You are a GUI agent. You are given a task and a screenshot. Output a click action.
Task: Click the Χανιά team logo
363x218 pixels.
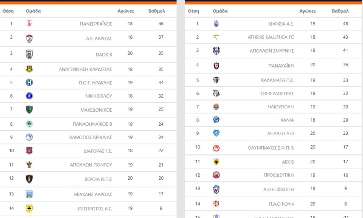[x=216, y=120]
